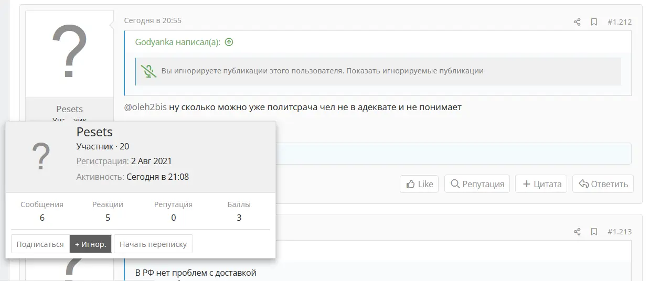The width and height of the screenshot is (650, 281).
Task: Bookmark post #1.213
Action: point(594,232)
